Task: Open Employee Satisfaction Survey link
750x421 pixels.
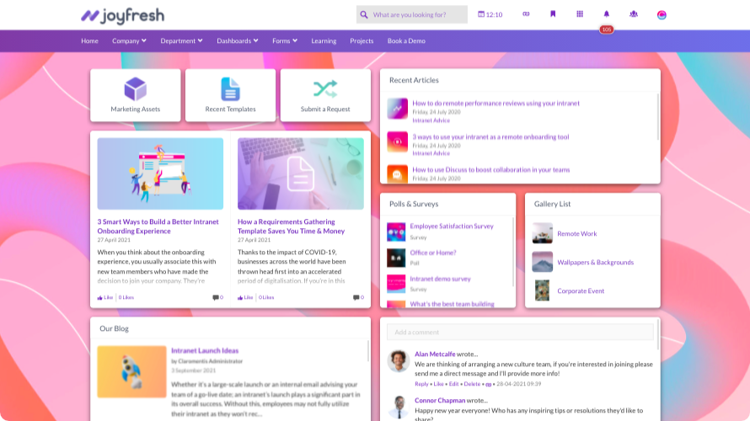Action: 452,226
